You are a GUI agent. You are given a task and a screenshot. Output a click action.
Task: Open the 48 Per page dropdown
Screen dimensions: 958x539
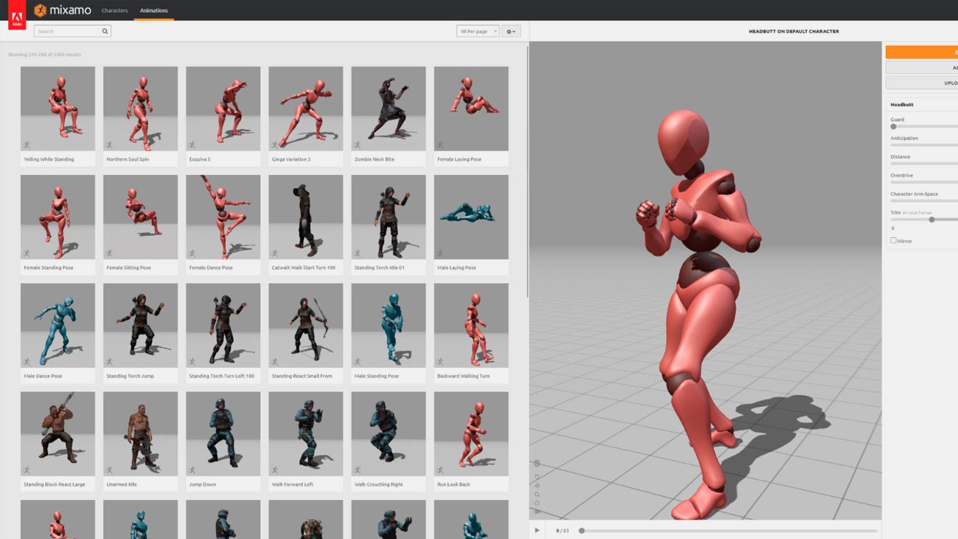477,31
